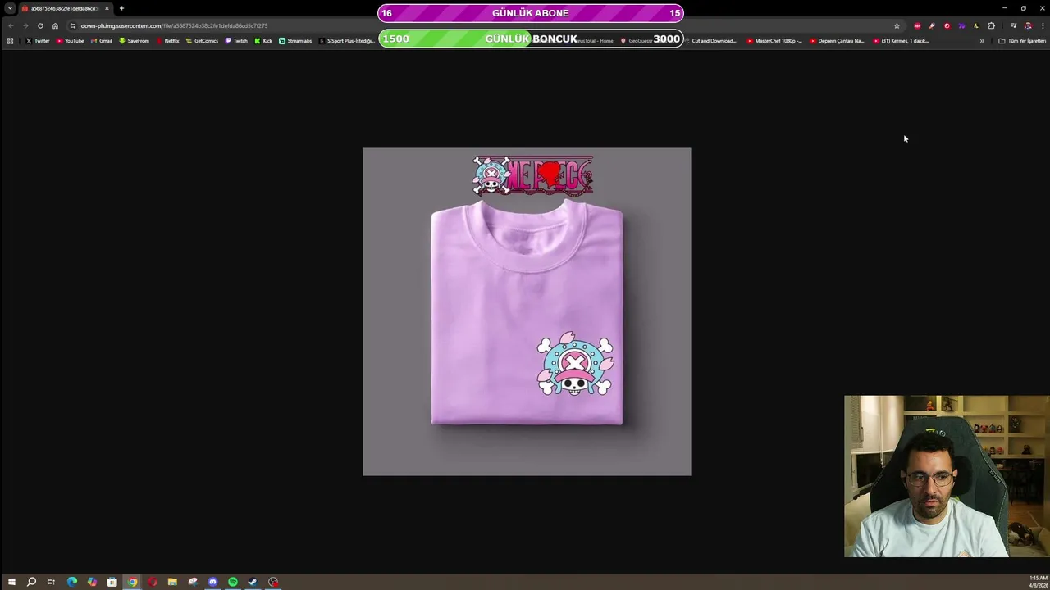Open the apps grid in bookmarks bar

click(x=10, y=40)
